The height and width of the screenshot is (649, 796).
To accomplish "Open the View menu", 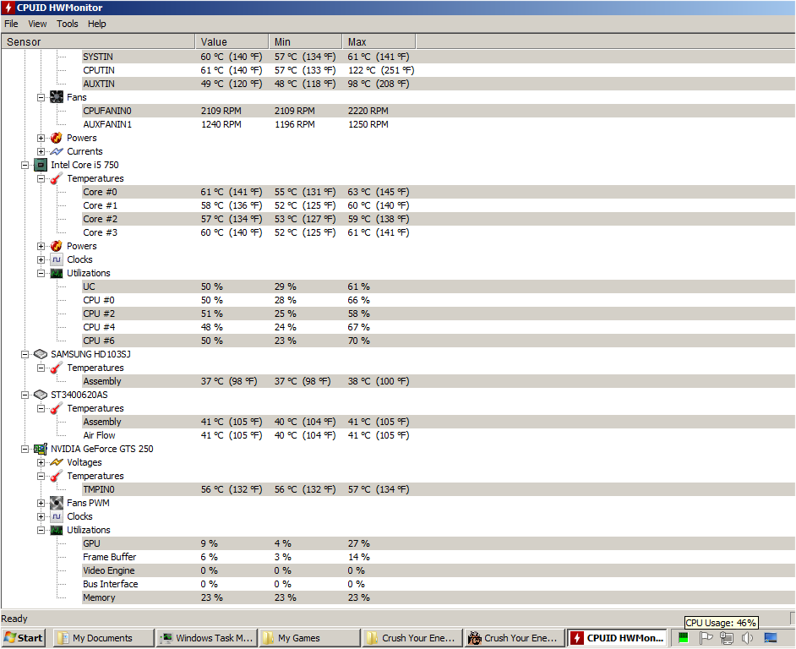I will 37,24.
